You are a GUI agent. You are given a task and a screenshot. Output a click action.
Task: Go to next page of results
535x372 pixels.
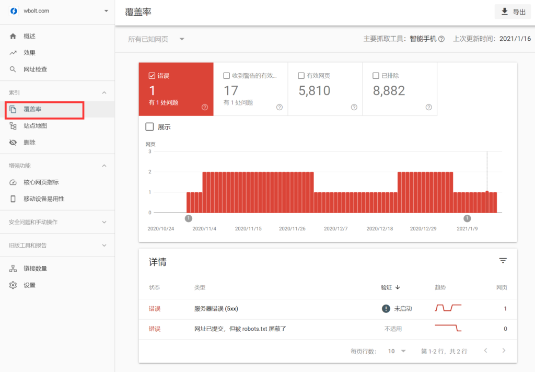coord(504,351)
